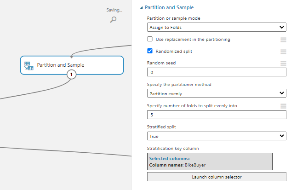
Task: Open the menu icon beside number of folds
Action: point(283,106)
